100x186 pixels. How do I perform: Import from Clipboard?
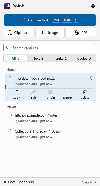19,33
